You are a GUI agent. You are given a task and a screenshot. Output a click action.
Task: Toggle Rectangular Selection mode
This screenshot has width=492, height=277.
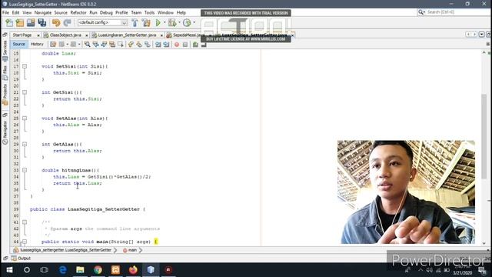(x=121, y=45)
